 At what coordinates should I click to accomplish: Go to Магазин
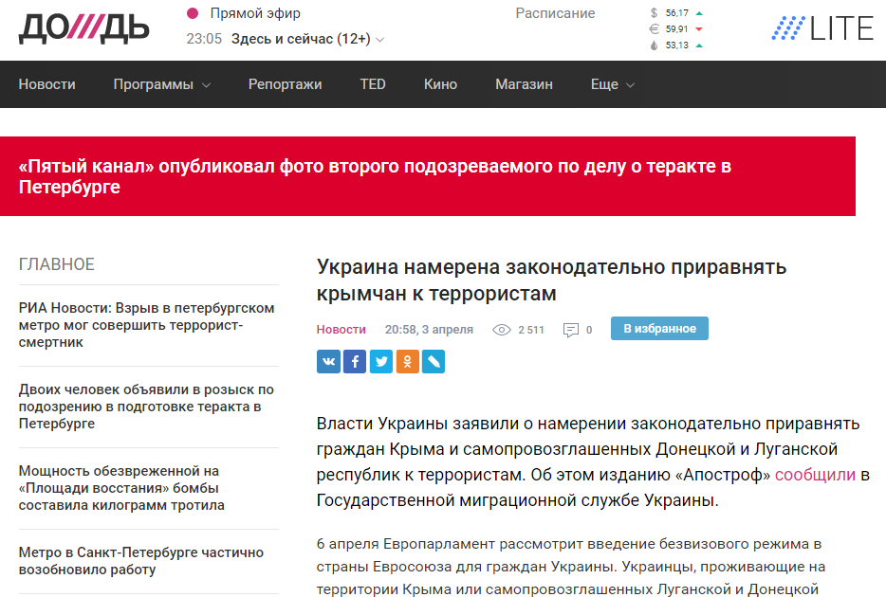click(524, 84)
